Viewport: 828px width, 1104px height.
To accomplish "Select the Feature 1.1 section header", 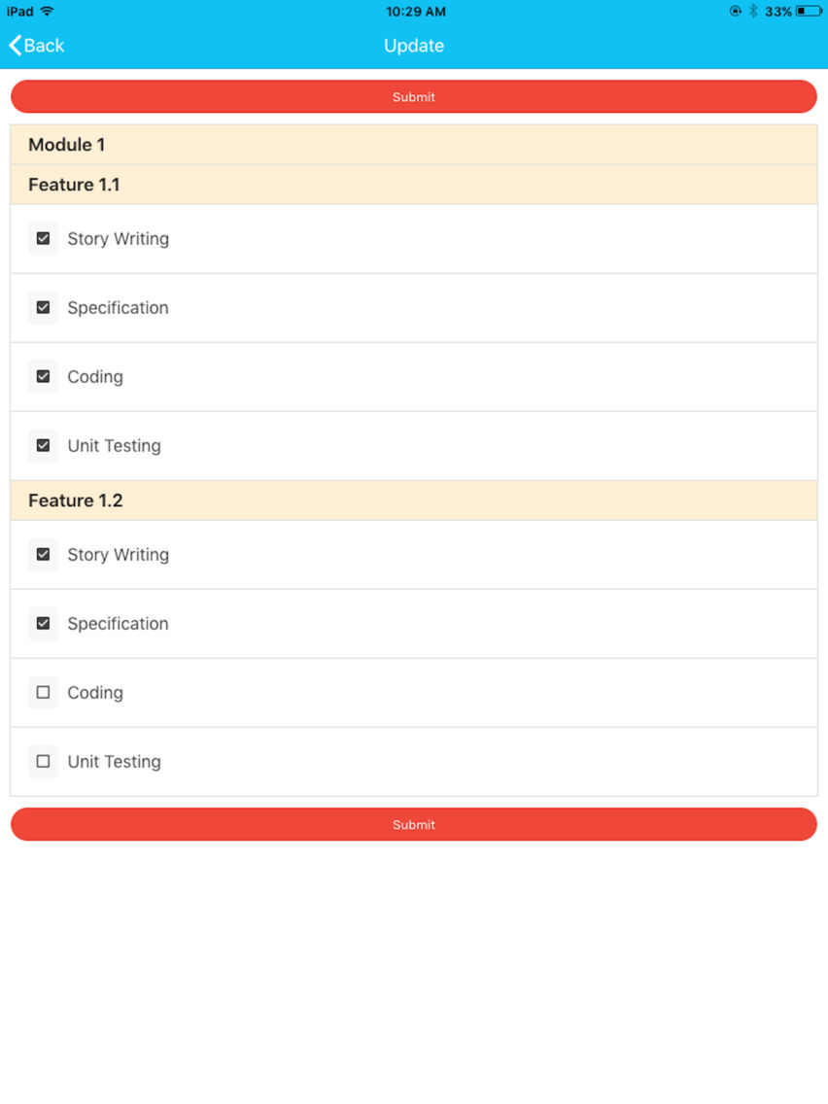I will click(x=414, y=186).
